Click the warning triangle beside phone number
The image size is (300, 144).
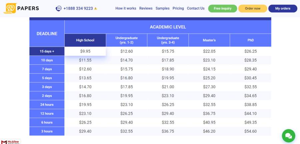(x=96, y=9)
